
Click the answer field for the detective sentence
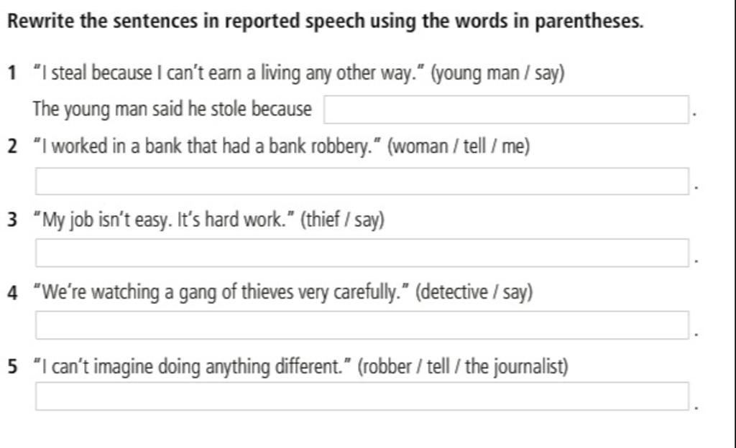tap(362, 325)
